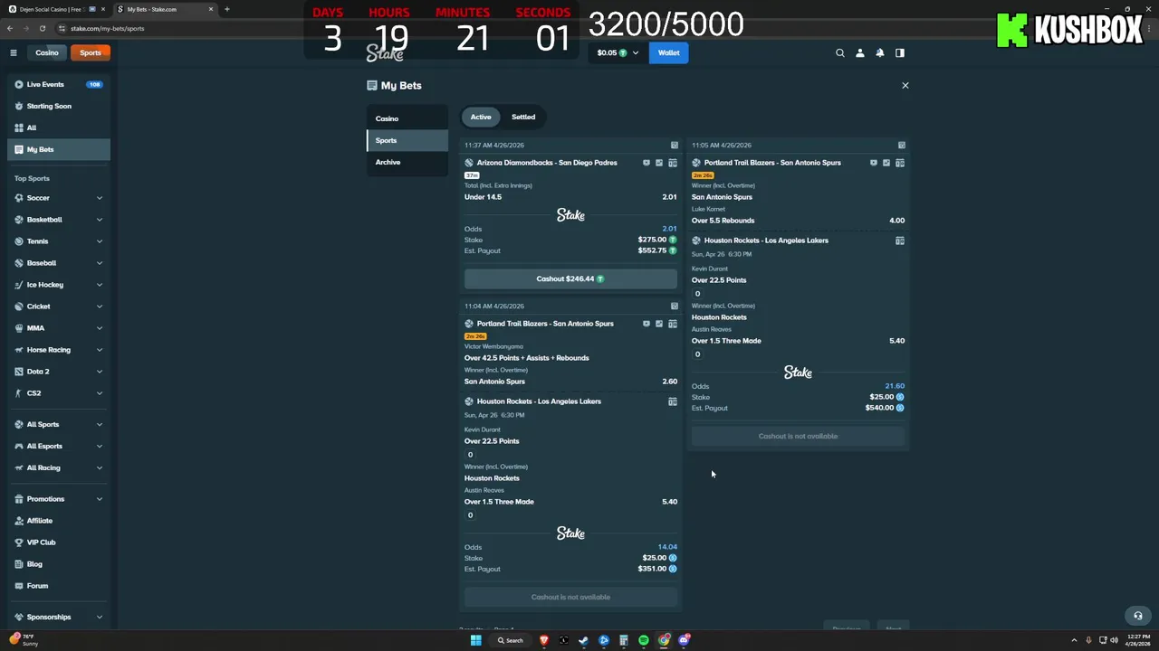Image resolution: width=1159 pixels, height=651 pixels.
Task: Open the betslip panel icon in header
Action: point(900,52)
